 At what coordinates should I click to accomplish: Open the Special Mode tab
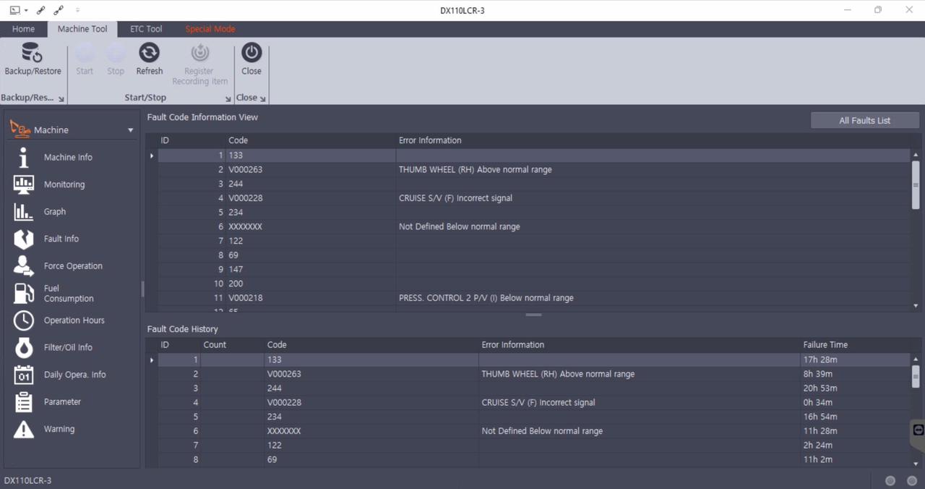210,29
